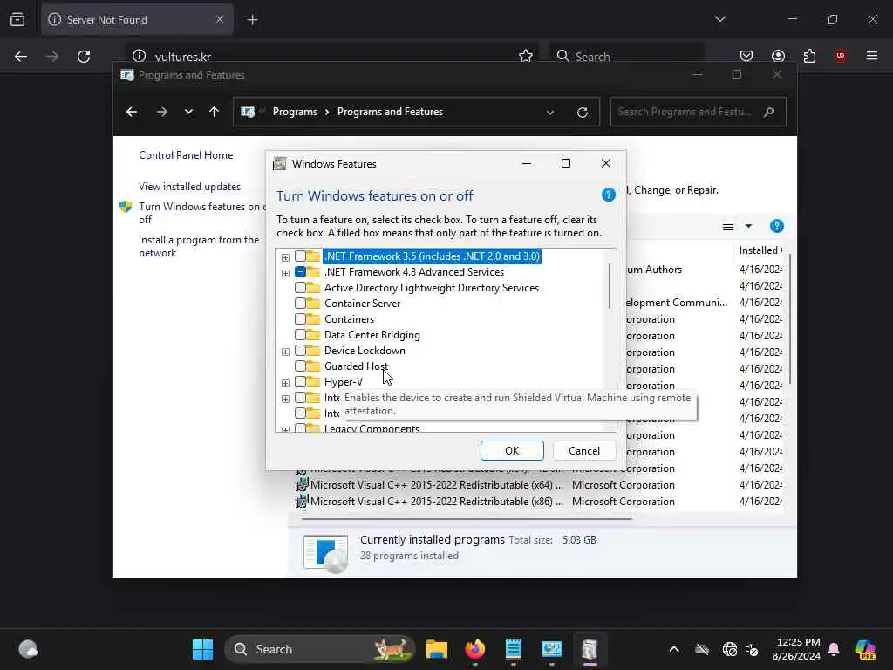
Task: Click the taskbar Search box
Action: 320,649
